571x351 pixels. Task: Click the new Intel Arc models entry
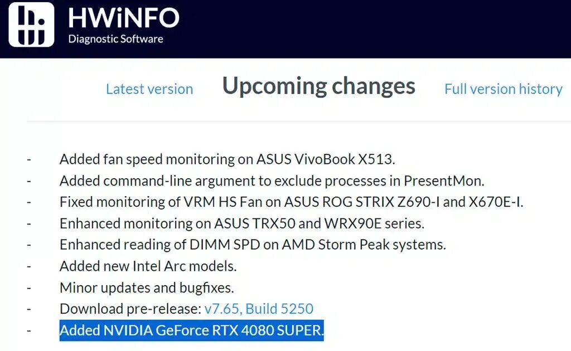(148, 266)
